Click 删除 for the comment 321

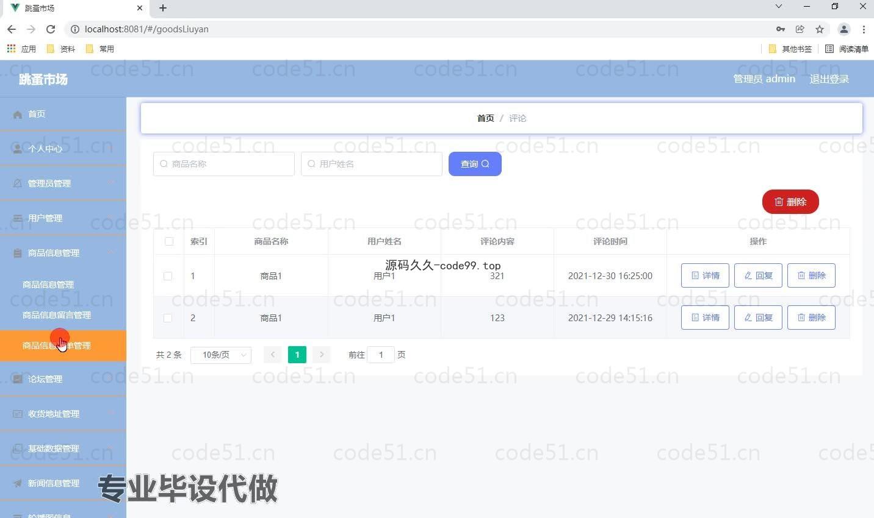(811, 275)
